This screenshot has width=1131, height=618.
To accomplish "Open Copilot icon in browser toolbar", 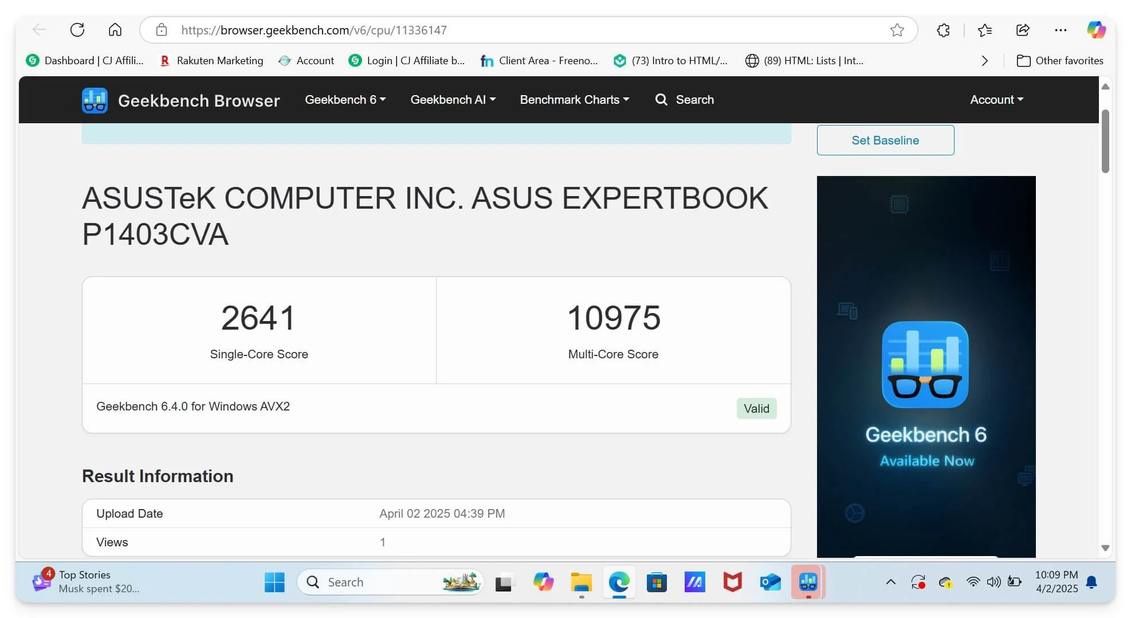I will point(1096,30).
